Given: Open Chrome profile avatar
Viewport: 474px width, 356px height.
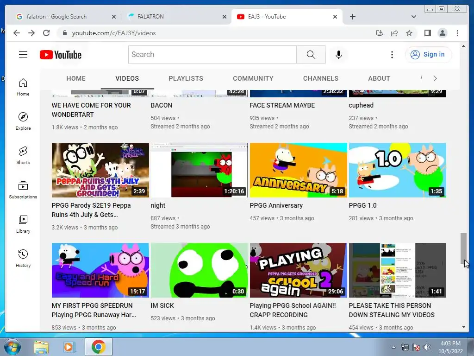Looking at the screenshot, I should tap(442, 33).
